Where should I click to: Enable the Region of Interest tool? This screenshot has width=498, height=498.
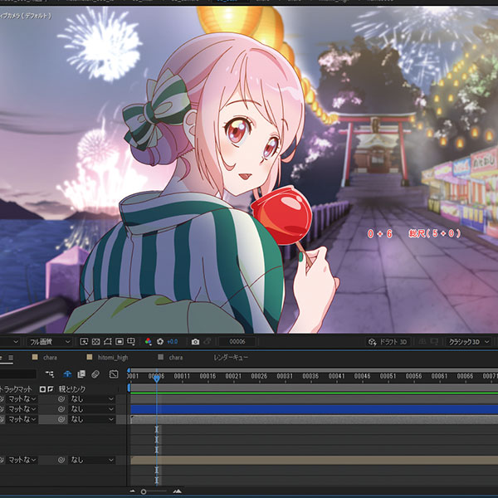pyautogui.click(x=120, y=341)
